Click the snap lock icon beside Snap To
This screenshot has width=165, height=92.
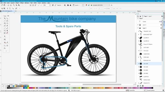pos(55,5)
